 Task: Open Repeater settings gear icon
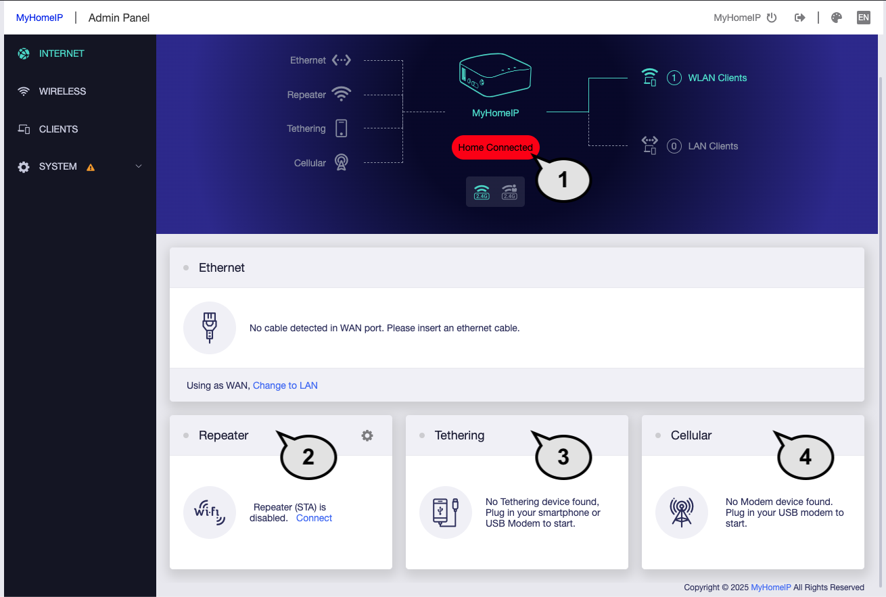pos(367,435)
